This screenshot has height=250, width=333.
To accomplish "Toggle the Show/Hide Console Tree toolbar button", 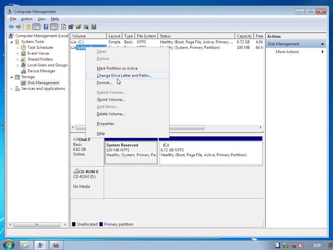I will coord(36,27).
